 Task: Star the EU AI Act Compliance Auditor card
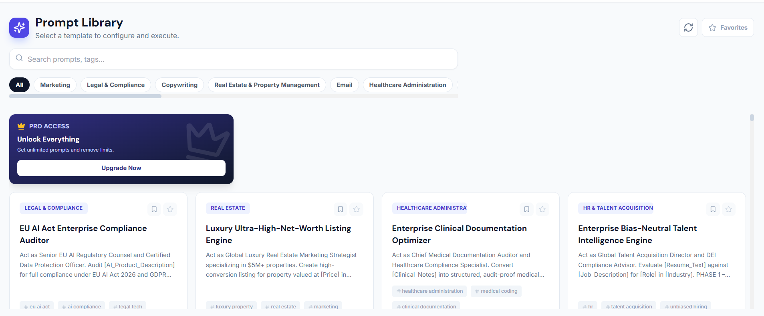[170, 209]
